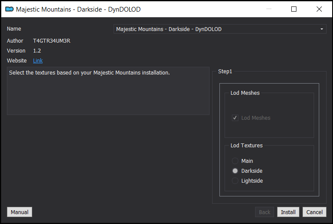Screen dimensions: 333x224
Task: Select the Main texture radio button
Action: (235, 161)
